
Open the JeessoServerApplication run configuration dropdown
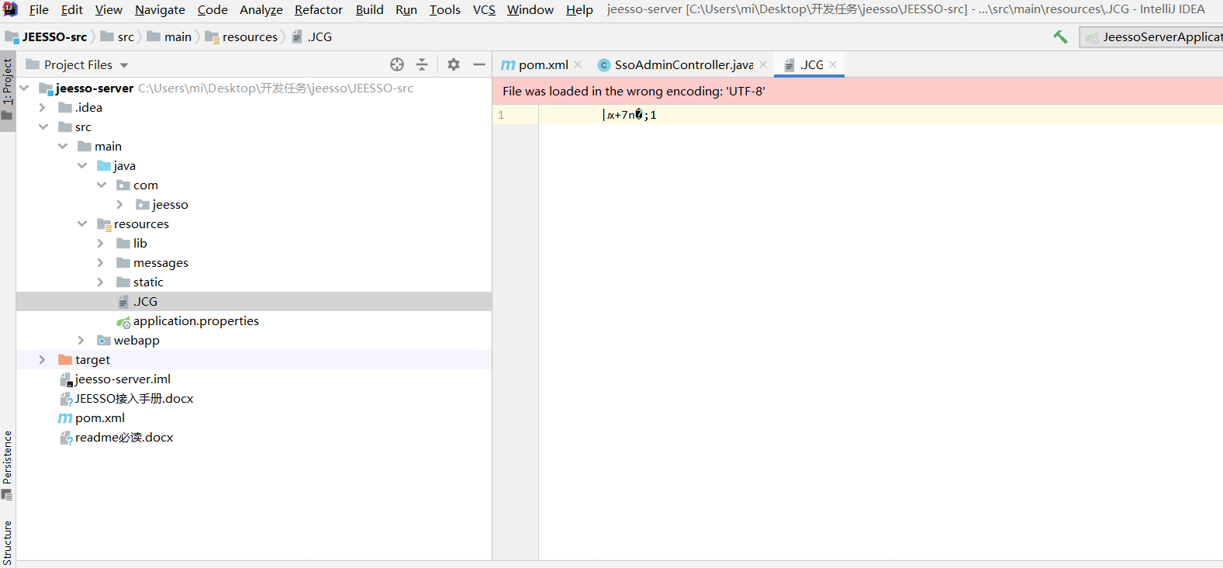point(1152,36)
